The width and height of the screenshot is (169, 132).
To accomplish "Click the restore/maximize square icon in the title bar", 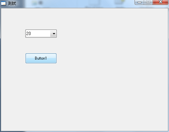I will click(148, 2).
